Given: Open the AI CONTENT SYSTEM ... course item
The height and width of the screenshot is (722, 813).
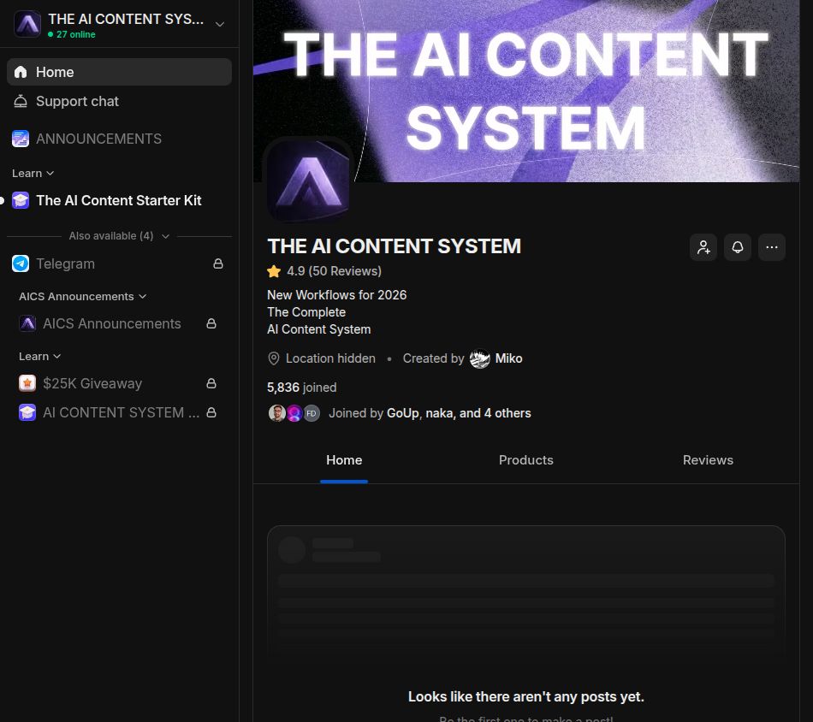Looking at the screenshot, I should (x=119, y=412).
